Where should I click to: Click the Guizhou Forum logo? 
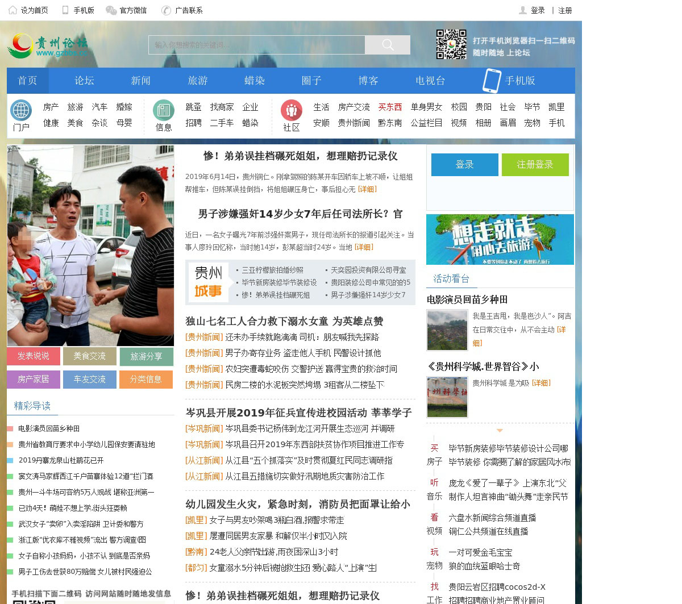48,45
